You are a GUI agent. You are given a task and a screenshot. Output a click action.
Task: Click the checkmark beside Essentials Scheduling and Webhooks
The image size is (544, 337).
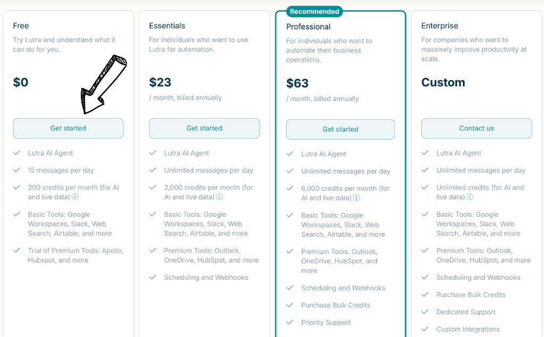[153, 277]
